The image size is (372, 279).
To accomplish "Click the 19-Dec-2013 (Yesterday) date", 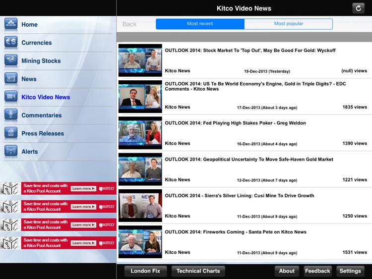I will (267, 71).
